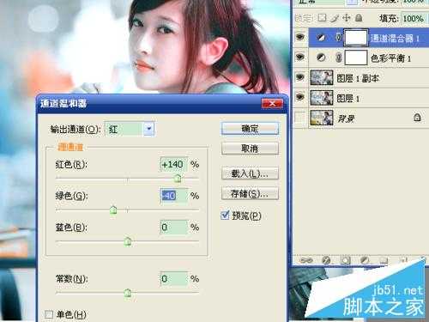The width and height of the screenshot is (429, 322).
Task: Click the 蓝色(B) slider handle
Action: click(128, 241)
